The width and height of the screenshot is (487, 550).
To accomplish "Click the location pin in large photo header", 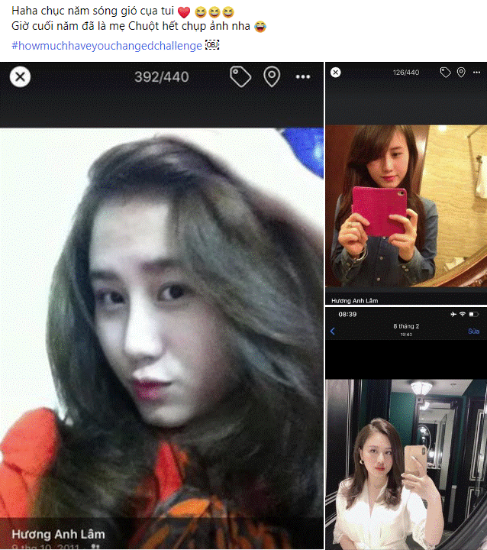I will click(x=271, y=76).
